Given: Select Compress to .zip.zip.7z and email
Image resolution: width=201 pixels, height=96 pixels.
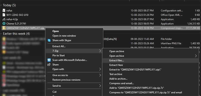Looking at the screenshot, I should click(146, 93).
